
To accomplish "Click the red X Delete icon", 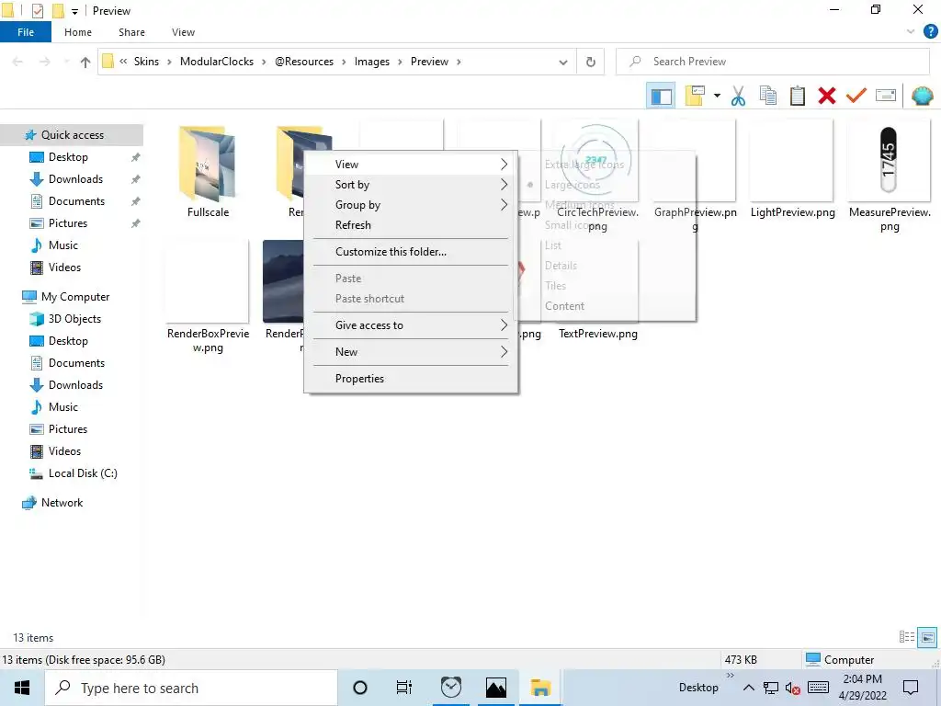I will coord(826,96).
